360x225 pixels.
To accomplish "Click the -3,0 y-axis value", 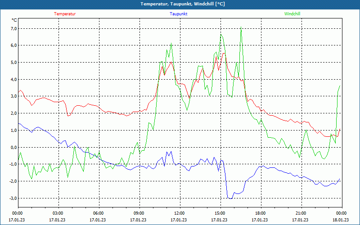I will coord(13,198).
